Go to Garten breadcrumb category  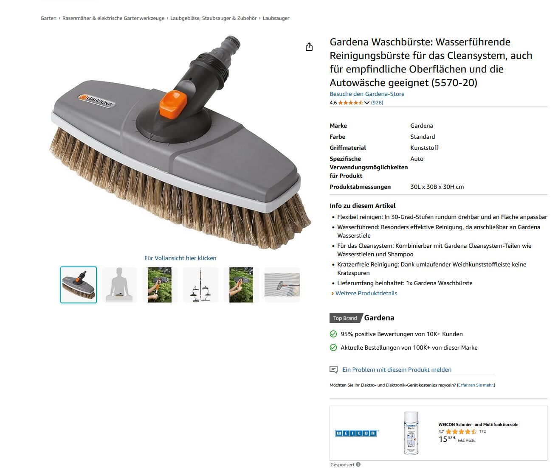tap(48, 18)
